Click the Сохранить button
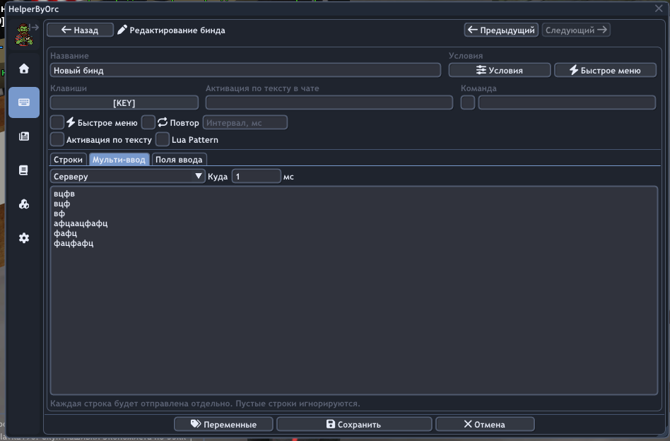 [x=353, y=424]
